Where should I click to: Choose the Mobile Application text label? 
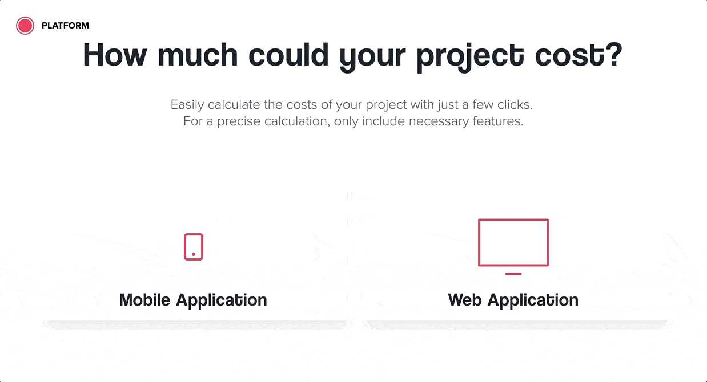tap(193, 300)
